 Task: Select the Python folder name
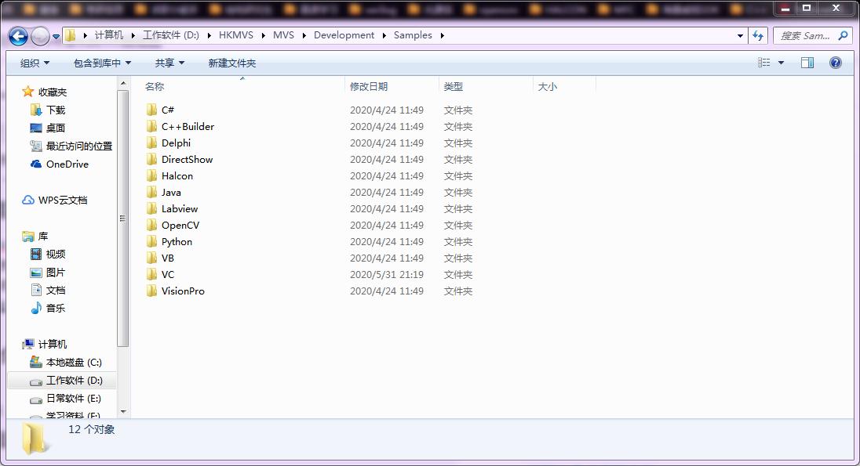pos(177,241)
